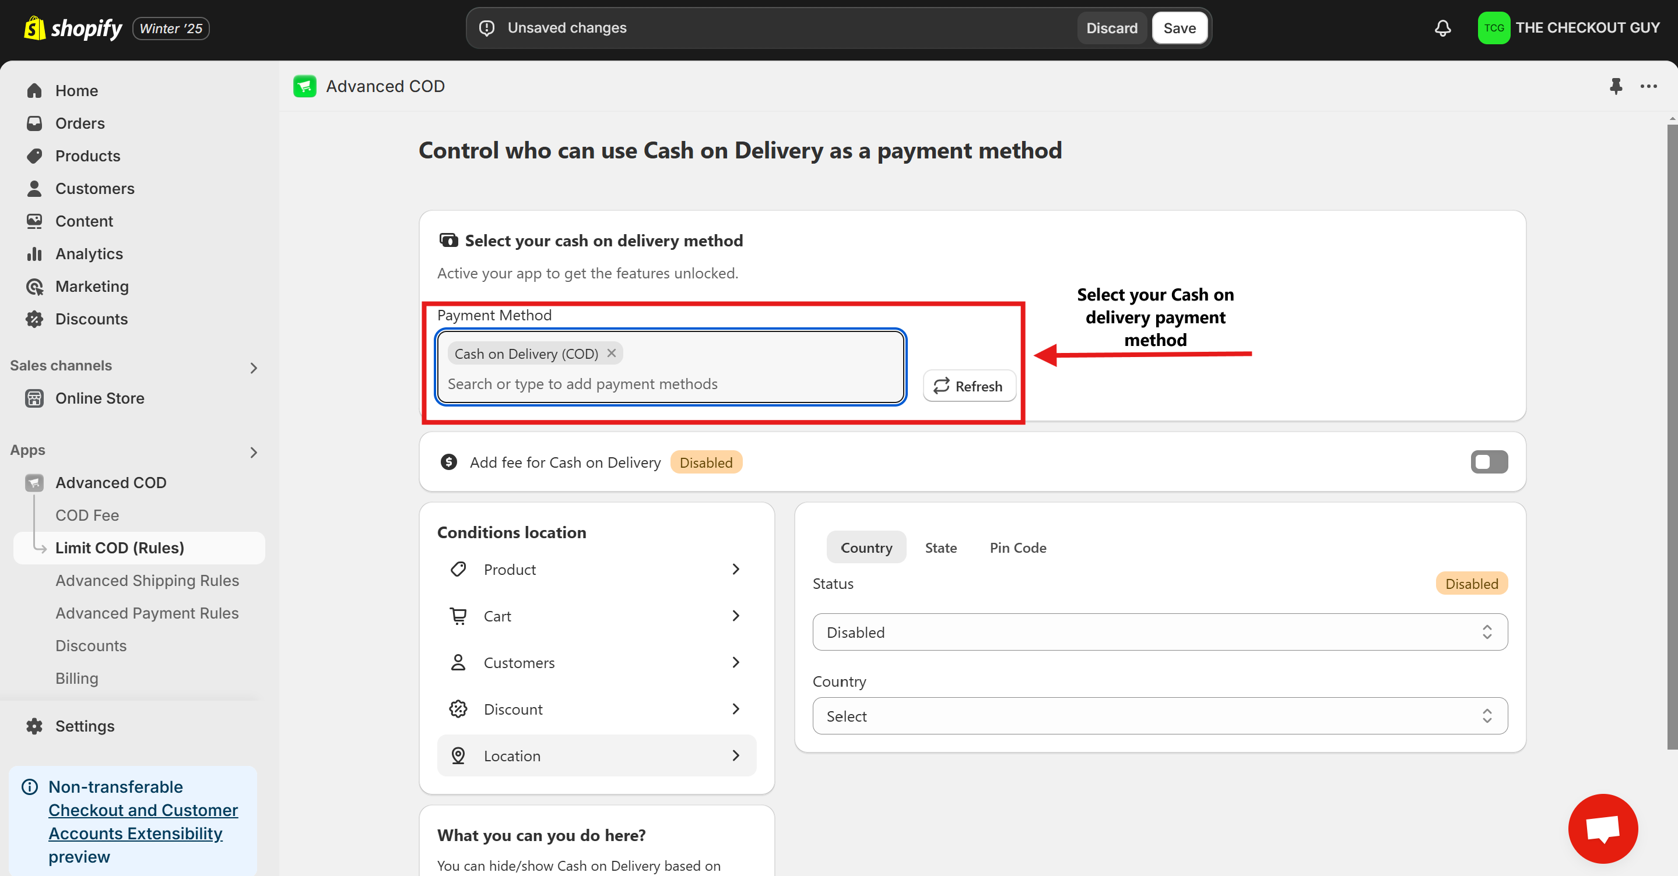This screenshot has width=1678, height=876.
Task: Click the notification bell icon
Action: (1442, 28)
